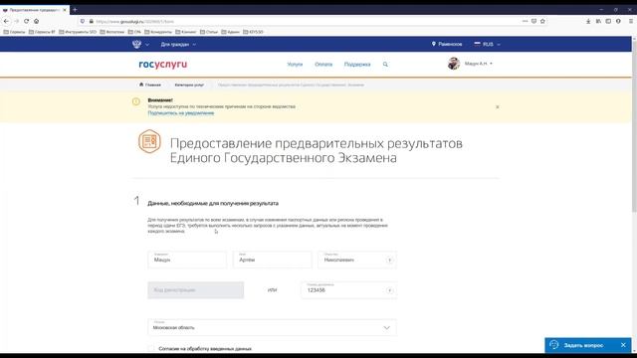This screenshot has width=637, height=358.
Task: Click the gosuslugi URL in the address bar
Action: pyautogui.click(x=135, y=22)
